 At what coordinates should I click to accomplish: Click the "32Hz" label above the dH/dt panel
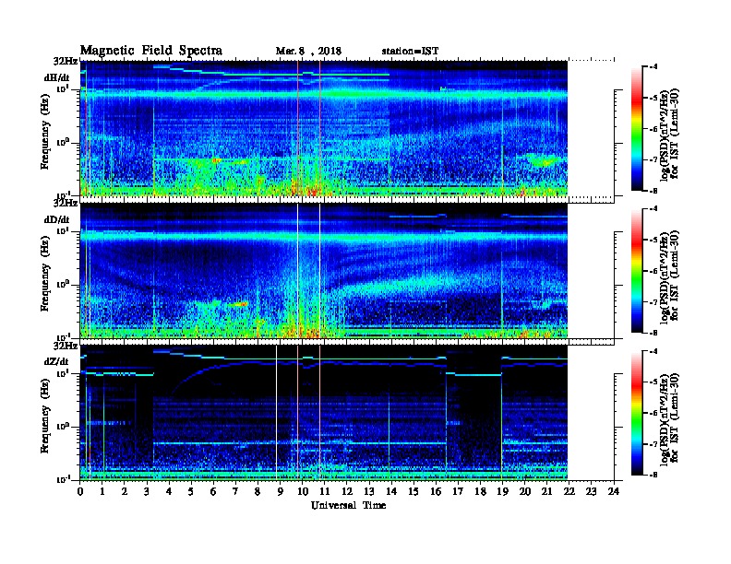click(66, 61)
